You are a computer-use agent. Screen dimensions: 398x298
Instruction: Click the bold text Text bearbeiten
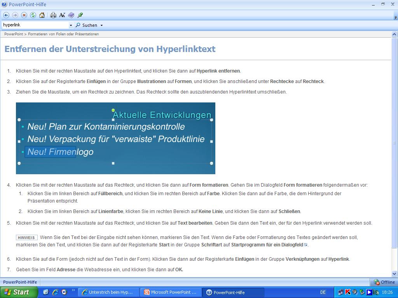[x=195, y=223]
